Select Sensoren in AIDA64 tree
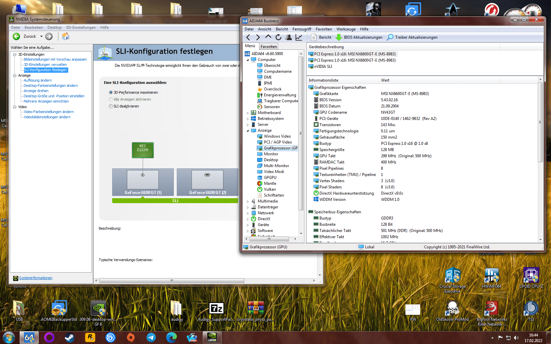Image resolution: width=551 pixels, height=344 pixels. coord(272,107)
